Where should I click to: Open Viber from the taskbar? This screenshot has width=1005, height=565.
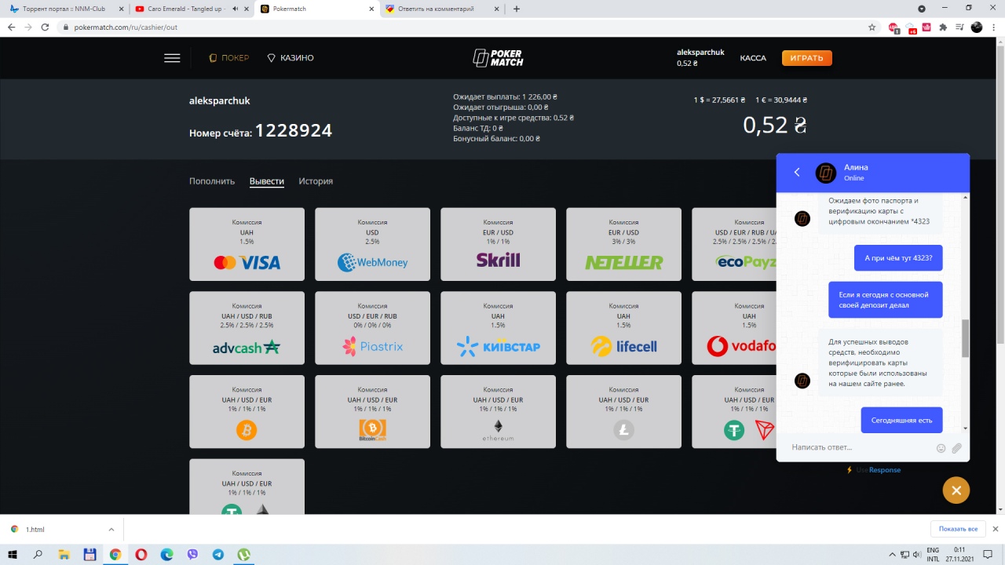tap(193, 554)
